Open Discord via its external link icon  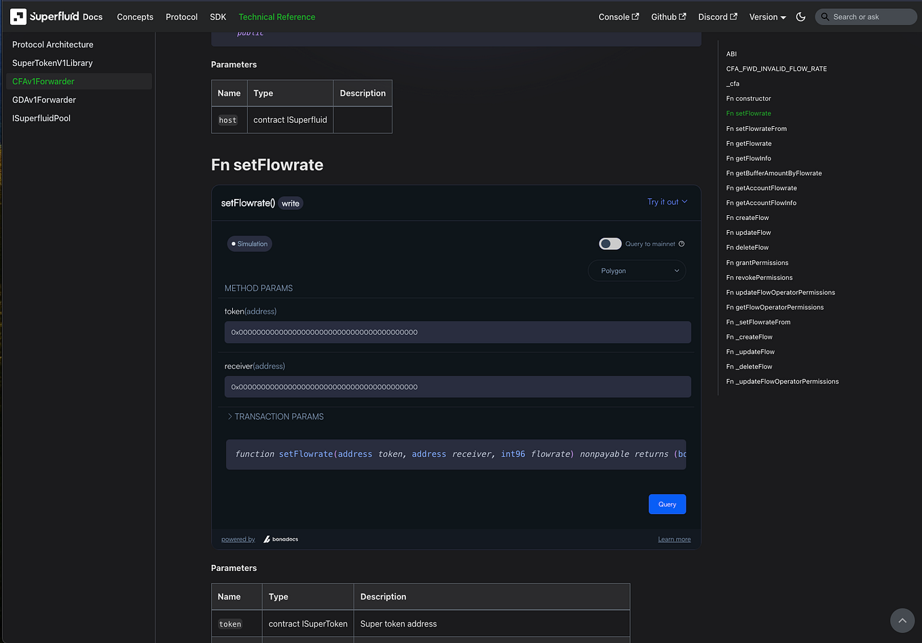tap(732, 16)
